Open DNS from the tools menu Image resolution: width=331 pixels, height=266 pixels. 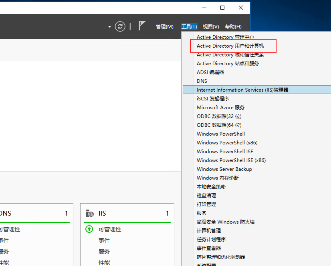pyautogui.click(x=202, y=81)
